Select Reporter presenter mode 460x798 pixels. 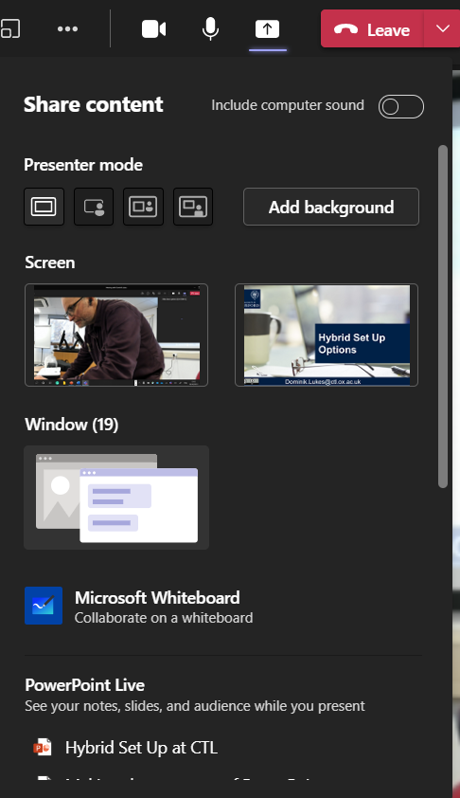pyautogui.click(x=193, y=207)
